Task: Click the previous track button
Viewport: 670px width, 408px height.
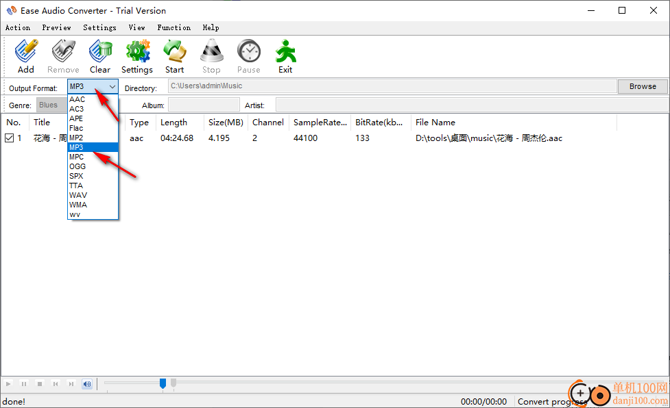Action: [x=56, y=384]
